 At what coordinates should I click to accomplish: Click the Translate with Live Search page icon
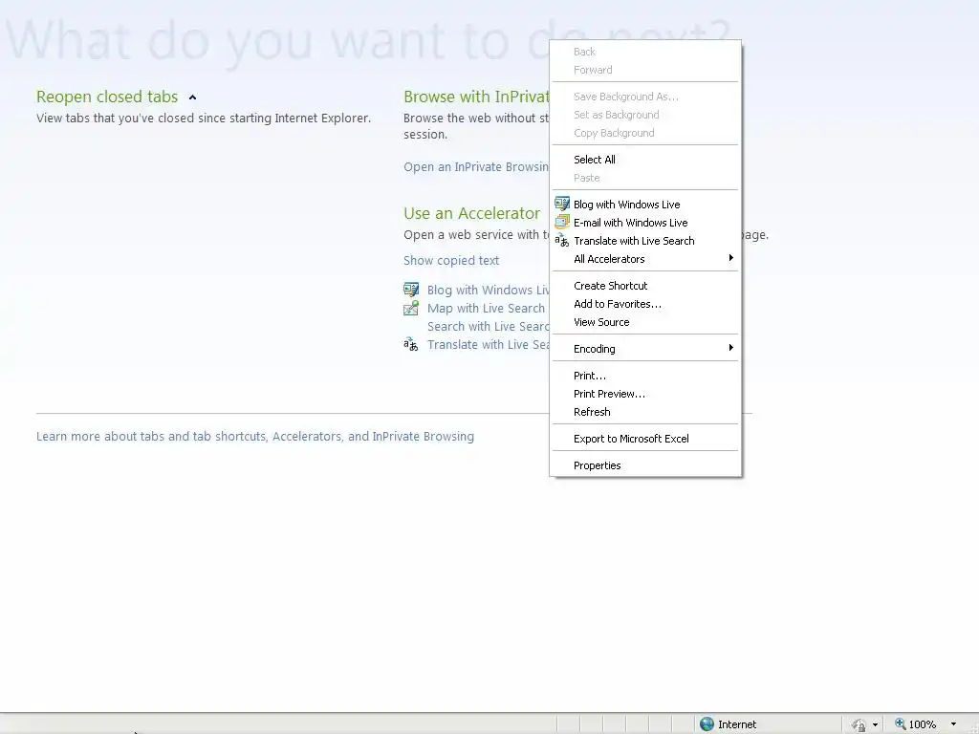[x=411, y=344]
